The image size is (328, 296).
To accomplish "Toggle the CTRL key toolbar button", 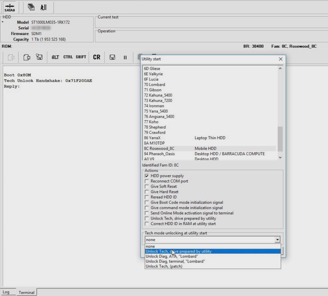I will 68,57.
